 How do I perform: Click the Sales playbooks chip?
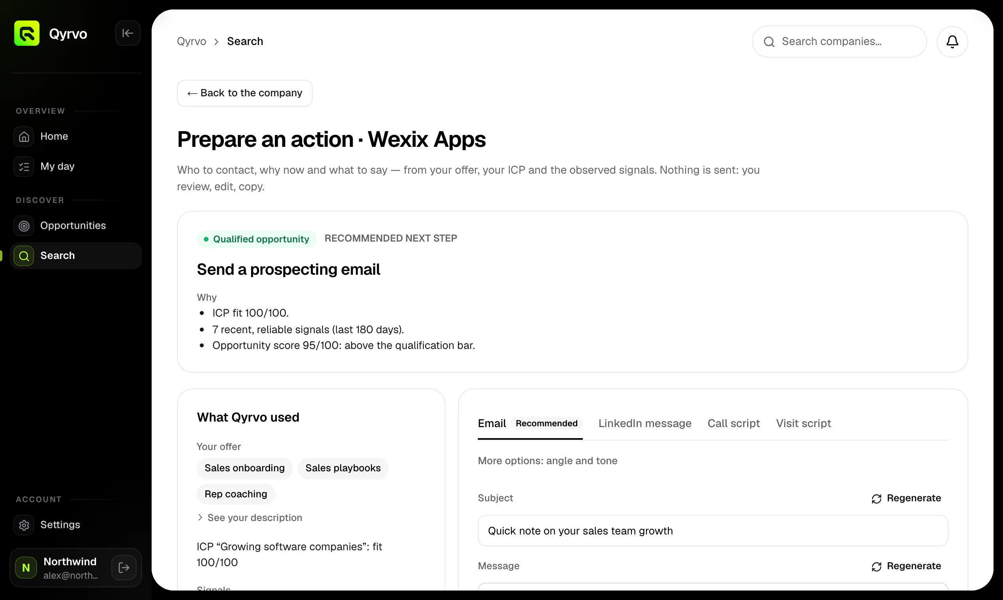click(x=343, y=468)
